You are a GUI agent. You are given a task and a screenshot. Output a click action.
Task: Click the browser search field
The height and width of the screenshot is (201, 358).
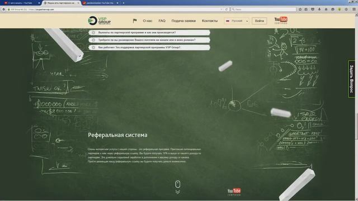pos(263,9)
